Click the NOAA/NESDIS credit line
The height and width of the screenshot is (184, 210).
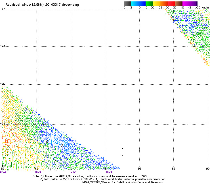tap(123, 182)
